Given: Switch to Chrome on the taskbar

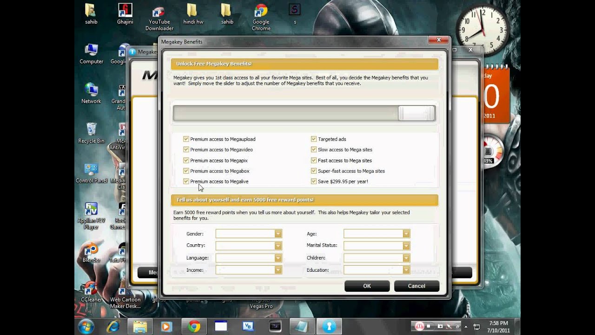Looking at the screenshot, I should (194, 327).
